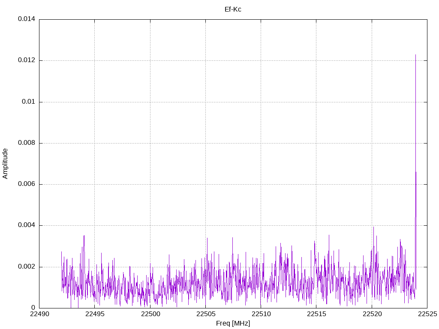Click the 22495 x-axis tick label
The image size is (439, 329).
[95, 314]
